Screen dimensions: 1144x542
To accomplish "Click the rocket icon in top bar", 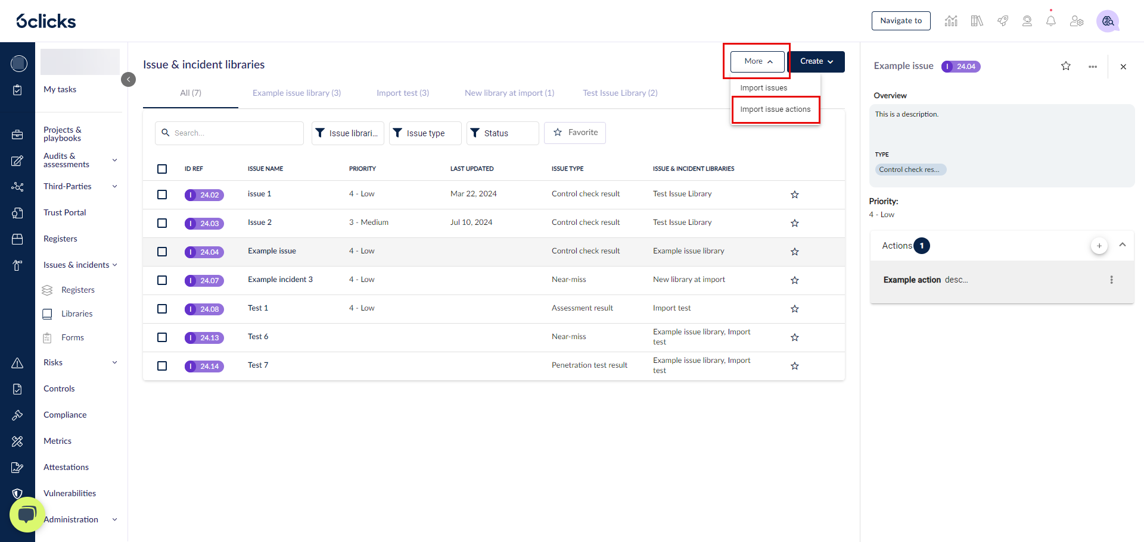I will click(x=1003, y=21).
